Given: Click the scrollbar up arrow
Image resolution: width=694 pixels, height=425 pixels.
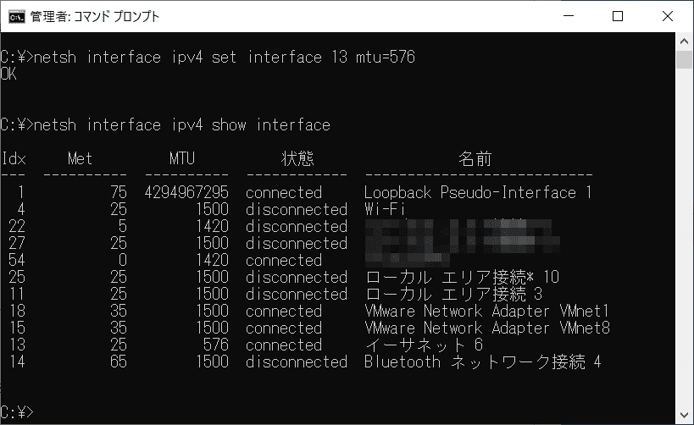Looking at the screenshot, I should [x=685, y=41].
